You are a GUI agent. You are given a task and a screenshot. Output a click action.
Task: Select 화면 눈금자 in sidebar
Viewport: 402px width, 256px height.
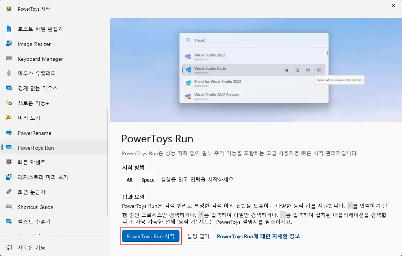click(x=55, y=192)
